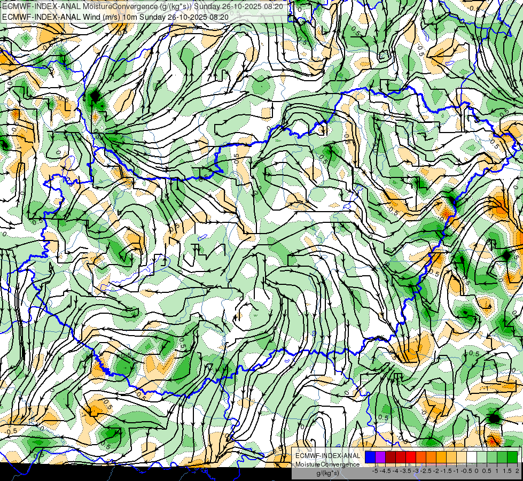Click the '0.5' legend tick label
This screenshot has width=523, height=481.
pos(487,471)
